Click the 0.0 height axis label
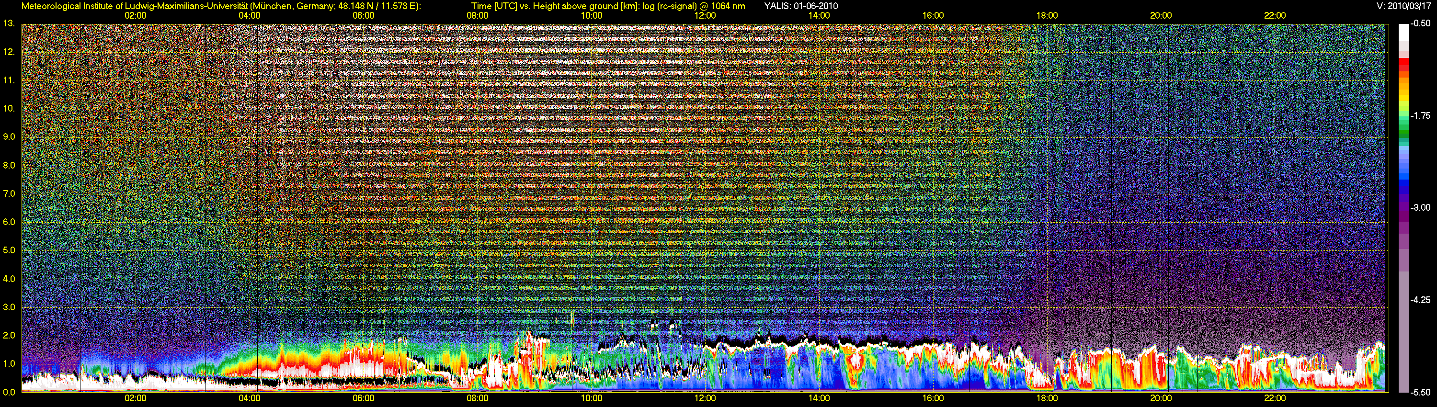Screen dimensions: 1437x407 click(8, 392)
